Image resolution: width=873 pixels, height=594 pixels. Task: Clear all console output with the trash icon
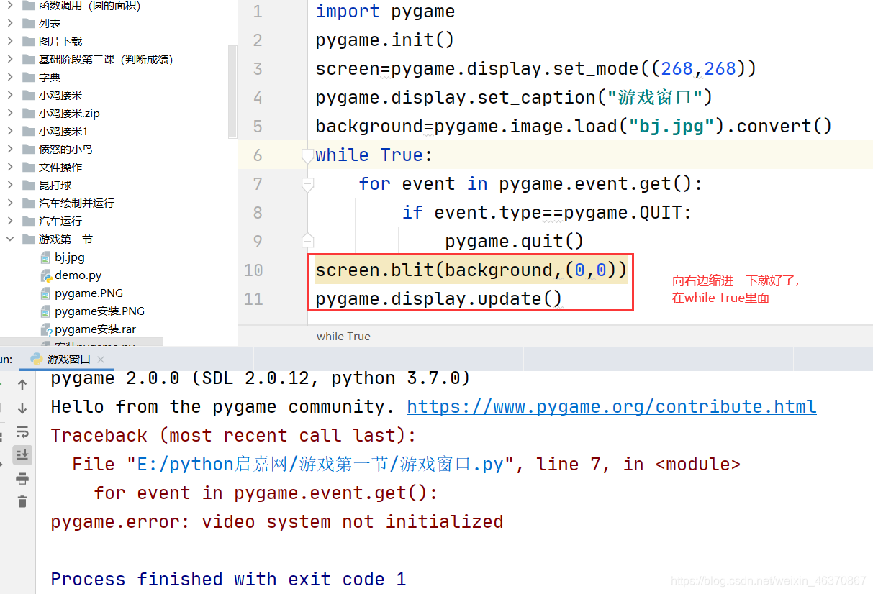(x=22, y=501)
